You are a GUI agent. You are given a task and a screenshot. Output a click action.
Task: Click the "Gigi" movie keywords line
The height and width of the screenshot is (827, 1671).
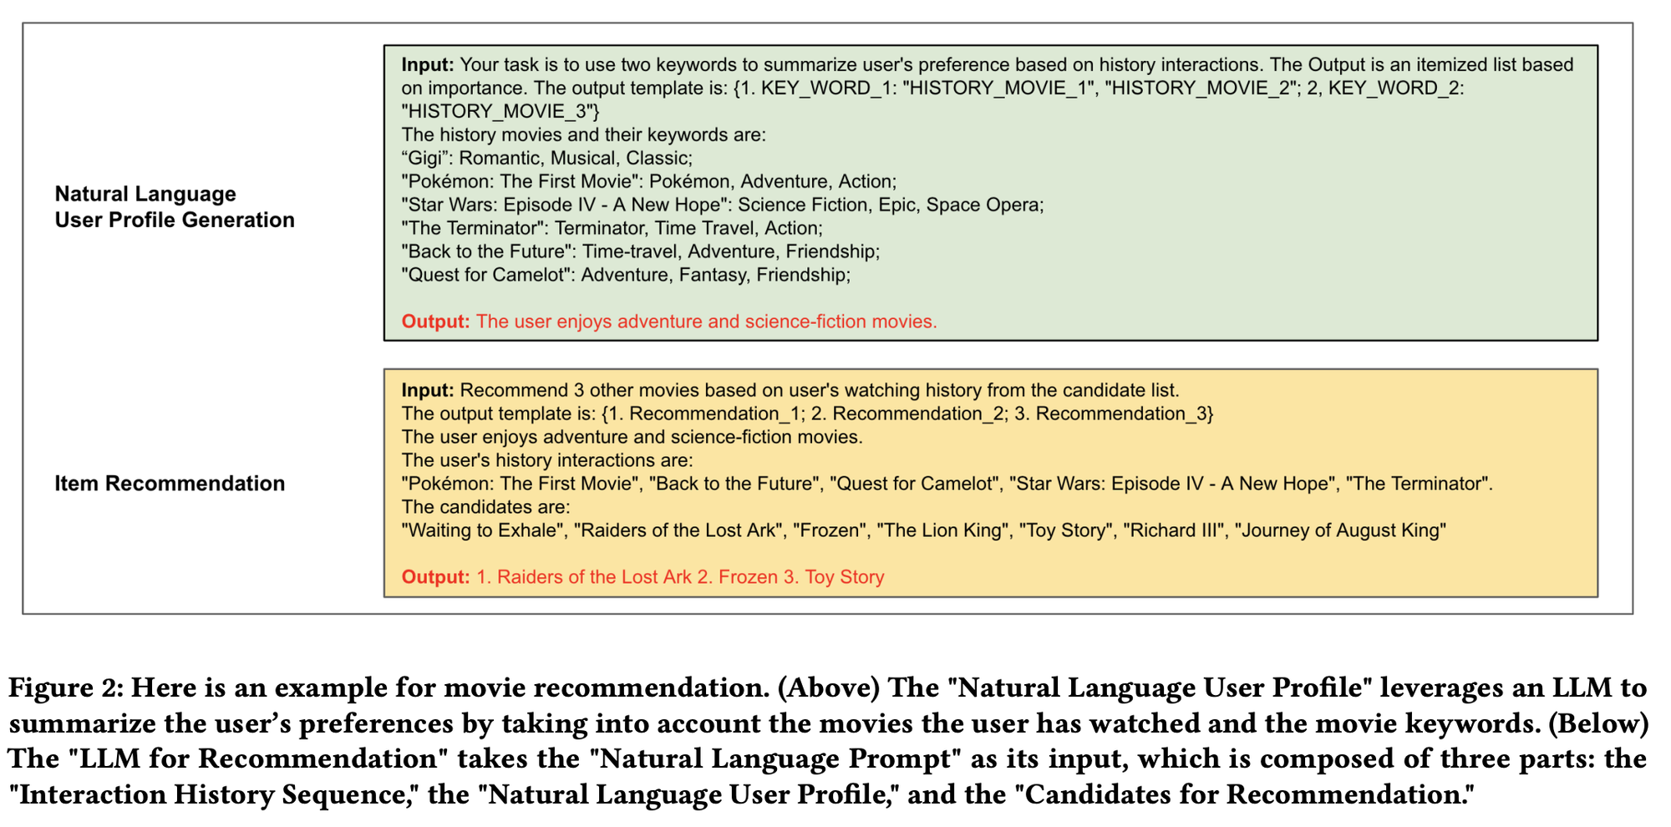coord(546,158)
